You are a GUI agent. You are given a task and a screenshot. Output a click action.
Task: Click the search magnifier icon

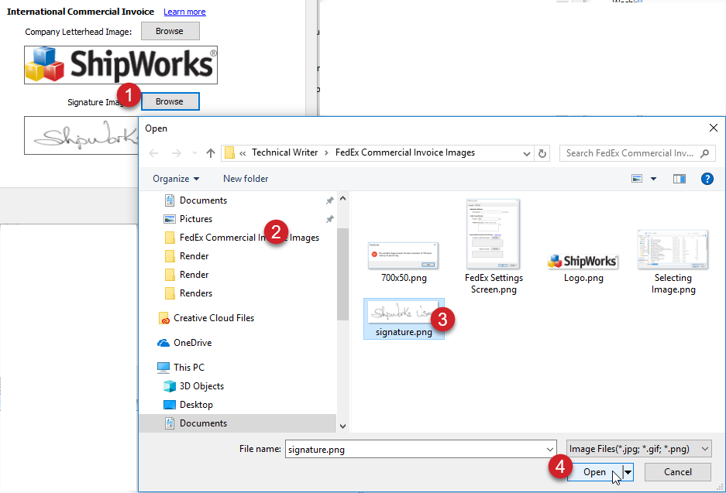pos(704,153)
